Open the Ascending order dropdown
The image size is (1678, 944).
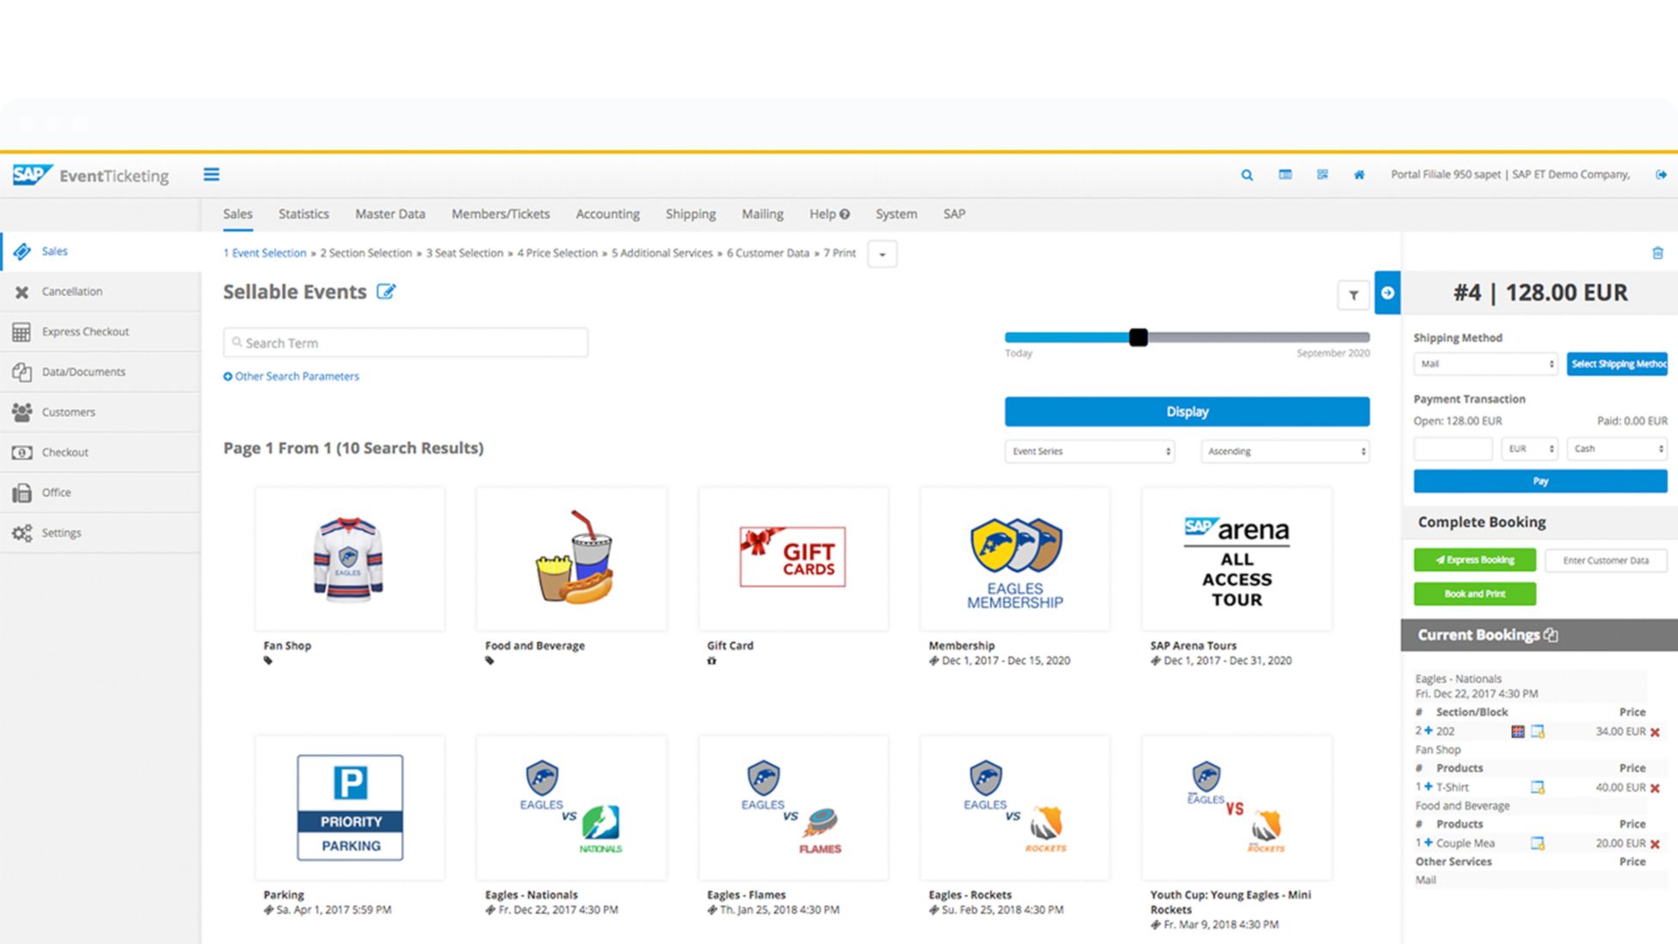click(x=1285, y=451)
